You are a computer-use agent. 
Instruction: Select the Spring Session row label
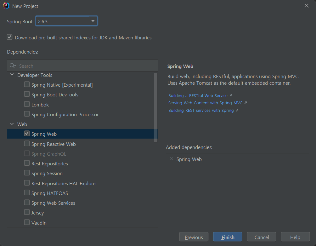click(x=47, y=174)
